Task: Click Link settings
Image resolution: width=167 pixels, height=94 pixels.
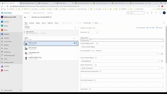Action: click(x=141, y=28)
